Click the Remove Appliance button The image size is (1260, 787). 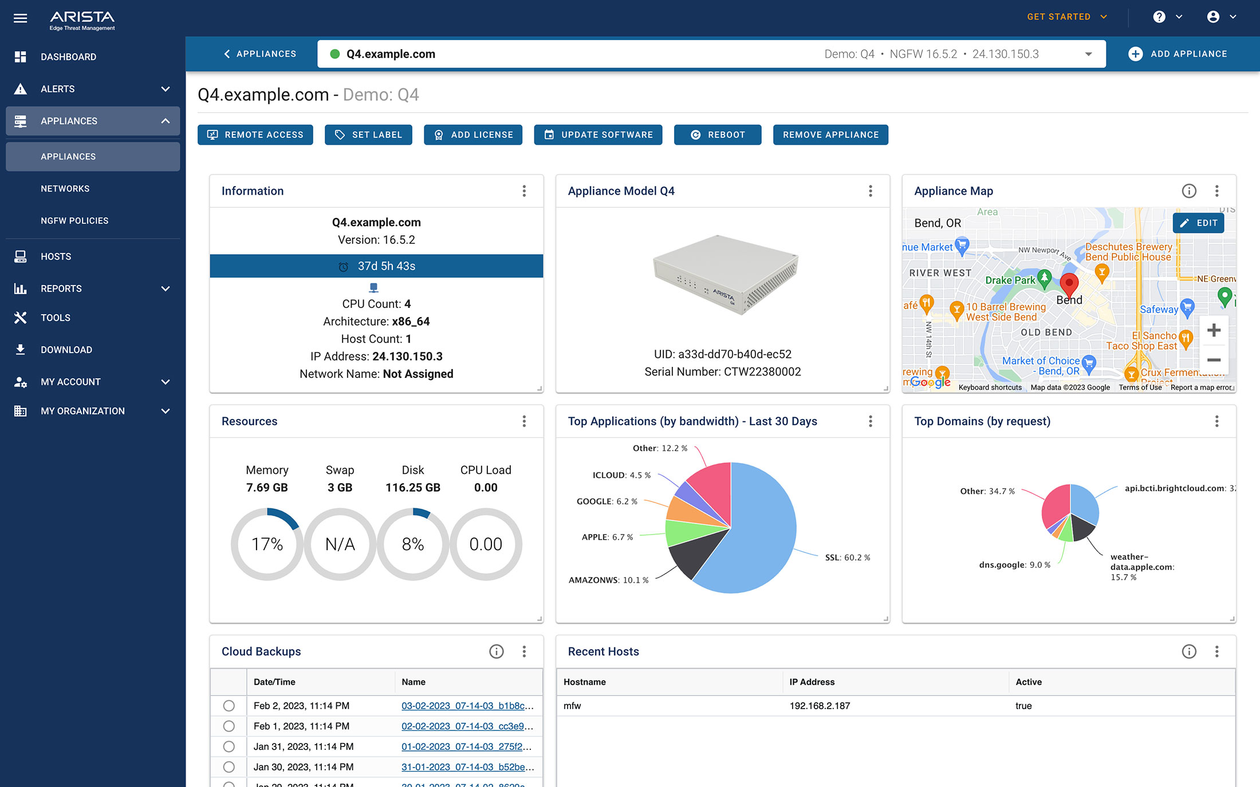click(830, 135)
